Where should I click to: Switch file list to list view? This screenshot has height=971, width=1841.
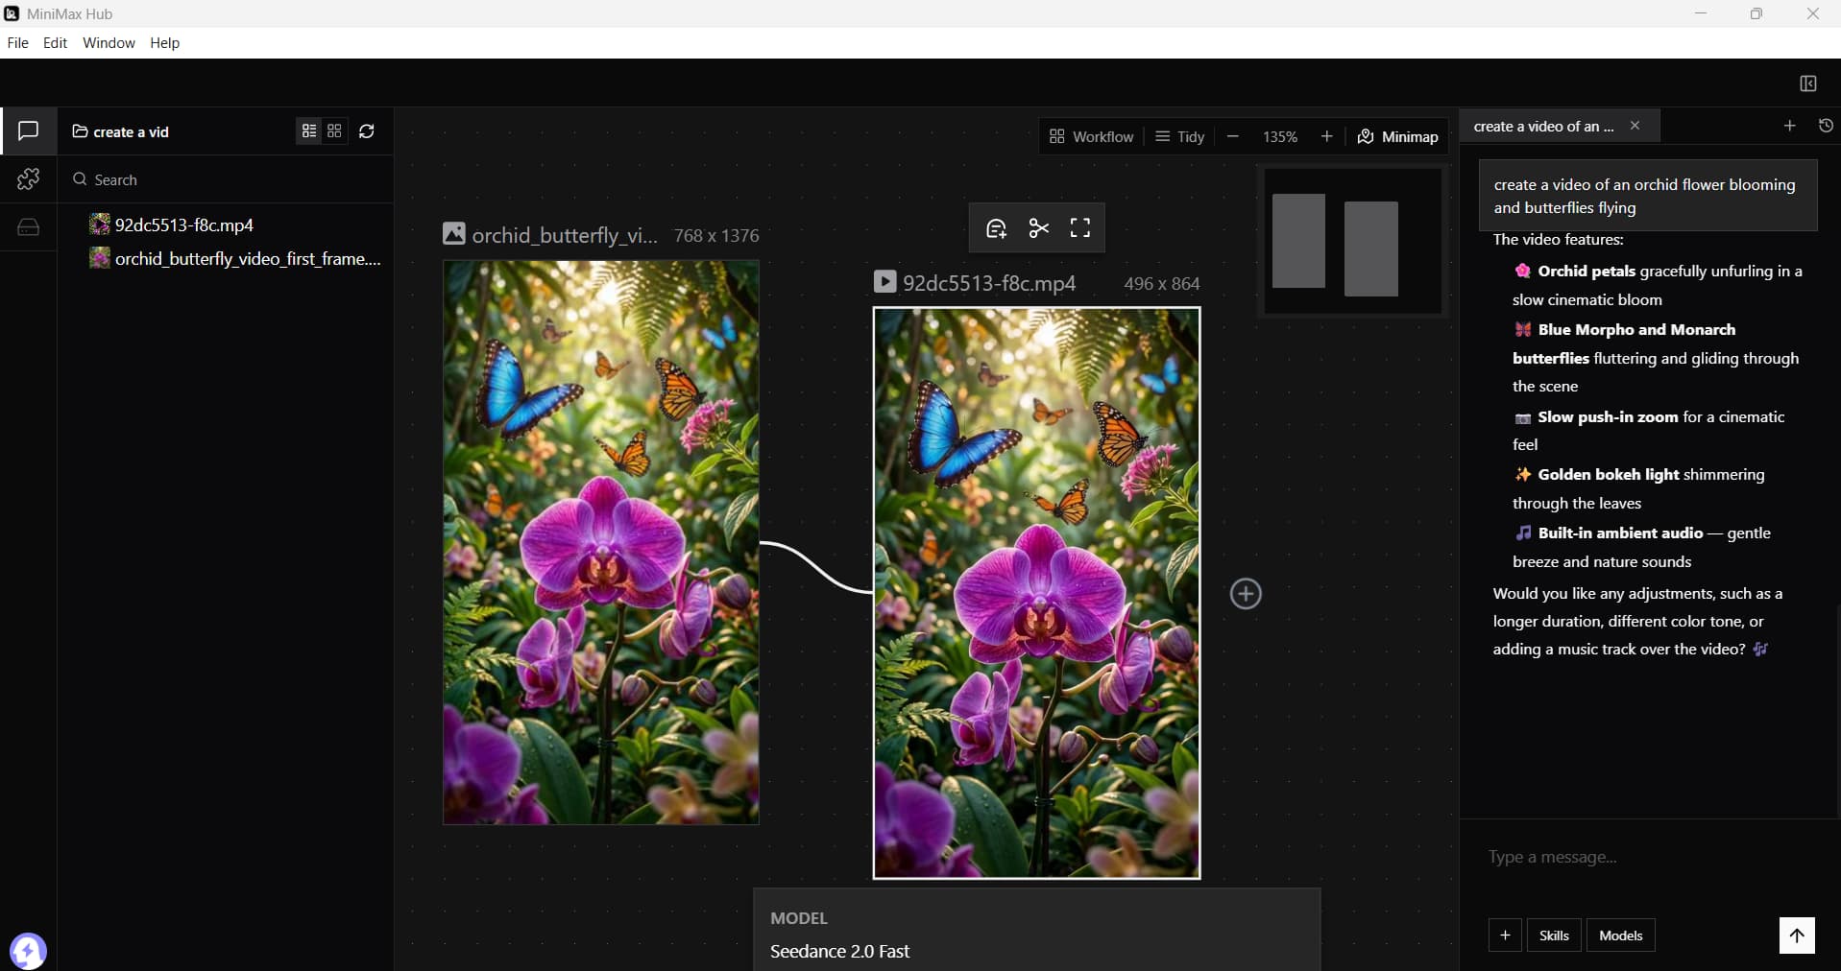309,131
